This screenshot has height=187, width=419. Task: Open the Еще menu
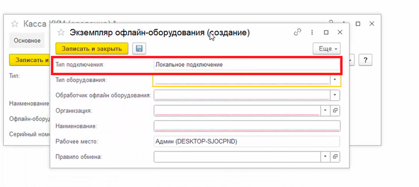click(x=326, y=49)
